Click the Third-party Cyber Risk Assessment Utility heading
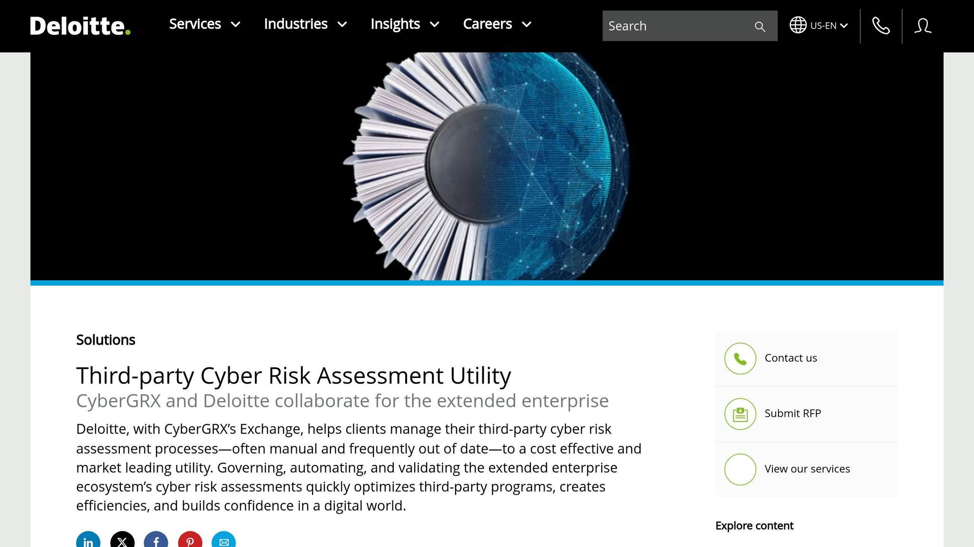 click(x=293, y=376)
